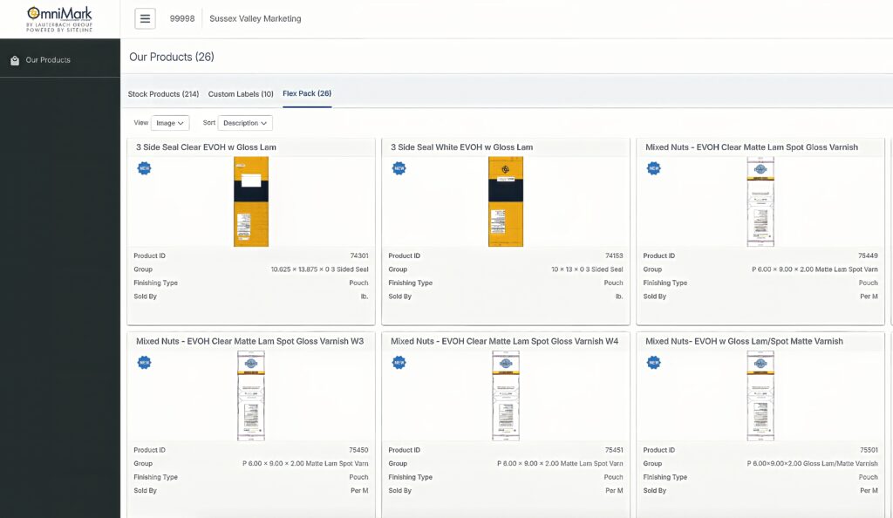Switch to the Stock Products tab

(163, 94)
